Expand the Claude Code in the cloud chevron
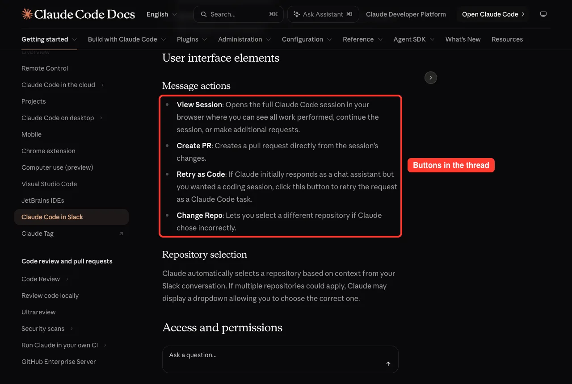 [x=102, y=85]
